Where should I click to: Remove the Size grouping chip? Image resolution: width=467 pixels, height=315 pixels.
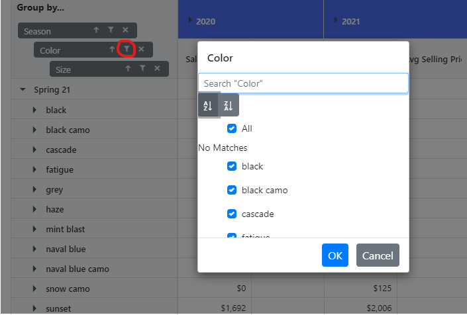pos(157,69)
